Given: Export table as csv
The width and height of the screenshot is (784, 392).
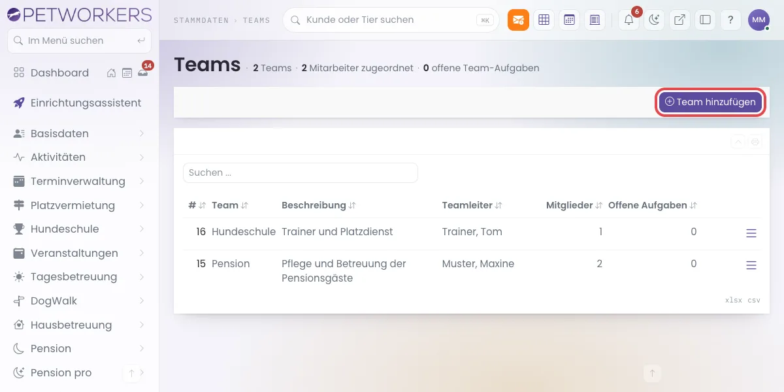Looking at the screenshot, I should click(x=754, y=301).
